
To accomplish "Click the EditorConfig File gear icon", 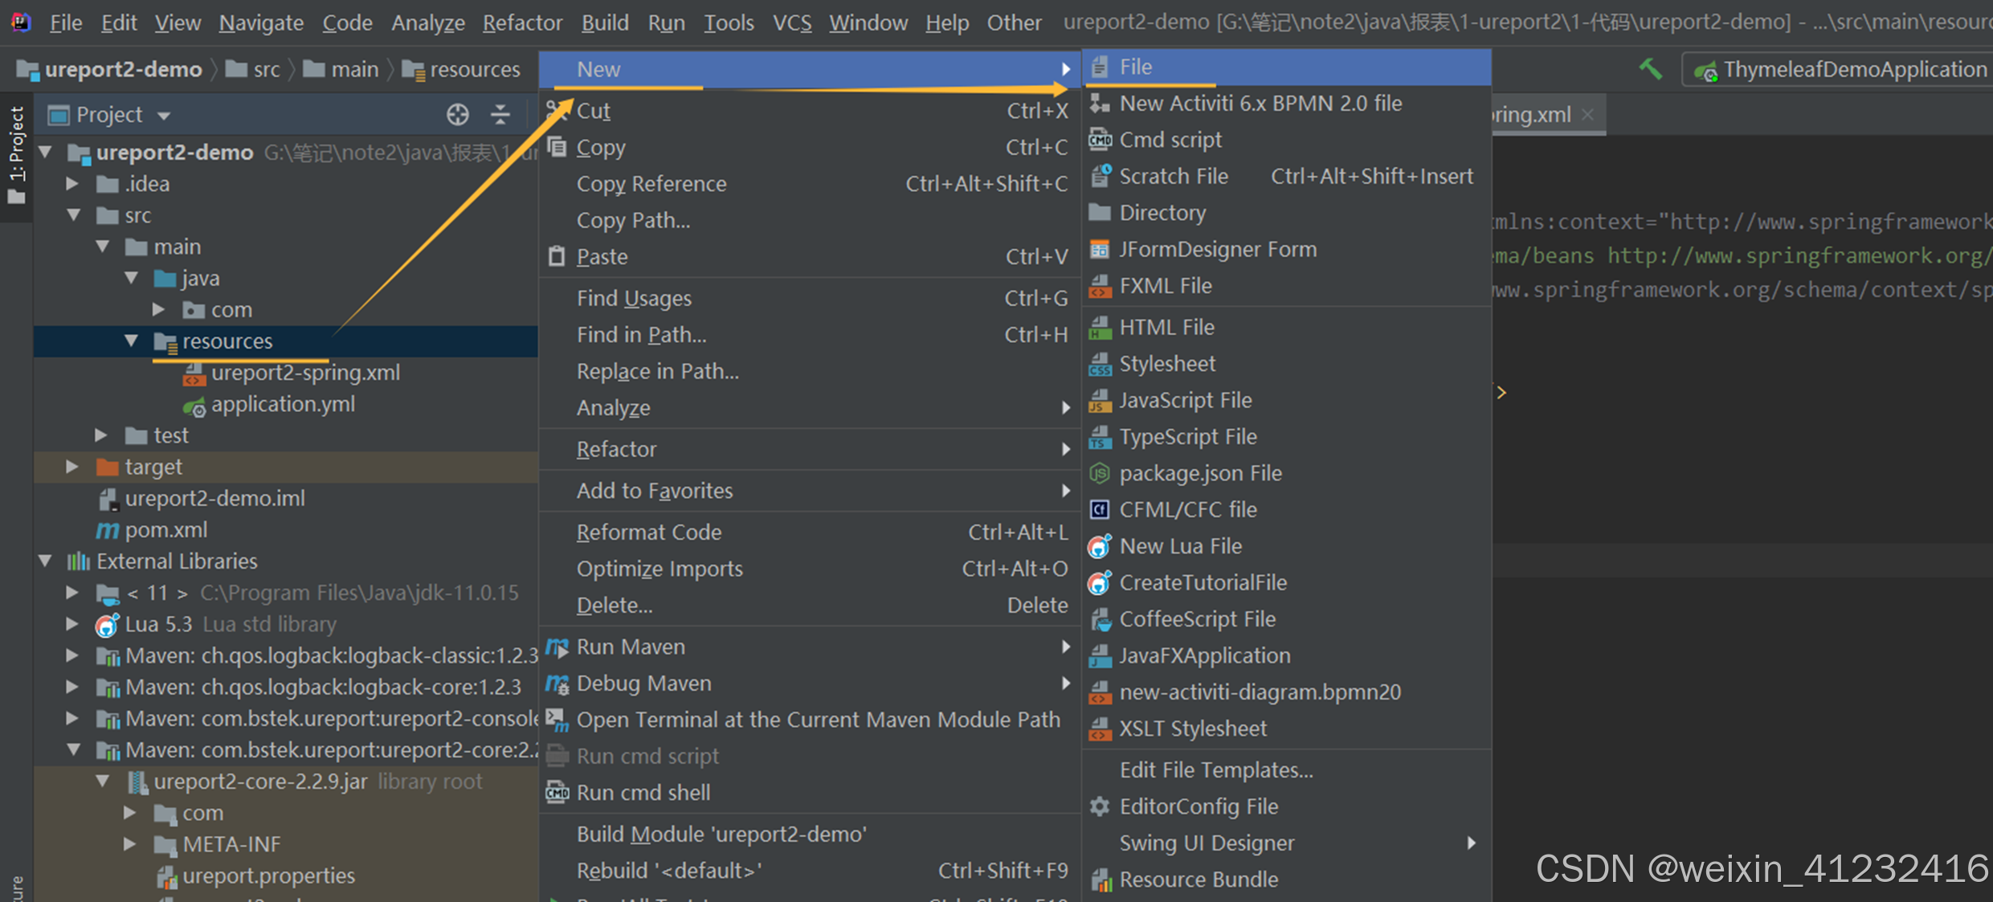I will click(1100, 806).
